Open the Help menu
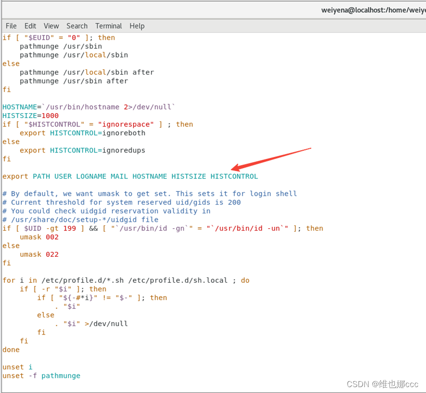426x393 pixels. [x=137, y=26]
